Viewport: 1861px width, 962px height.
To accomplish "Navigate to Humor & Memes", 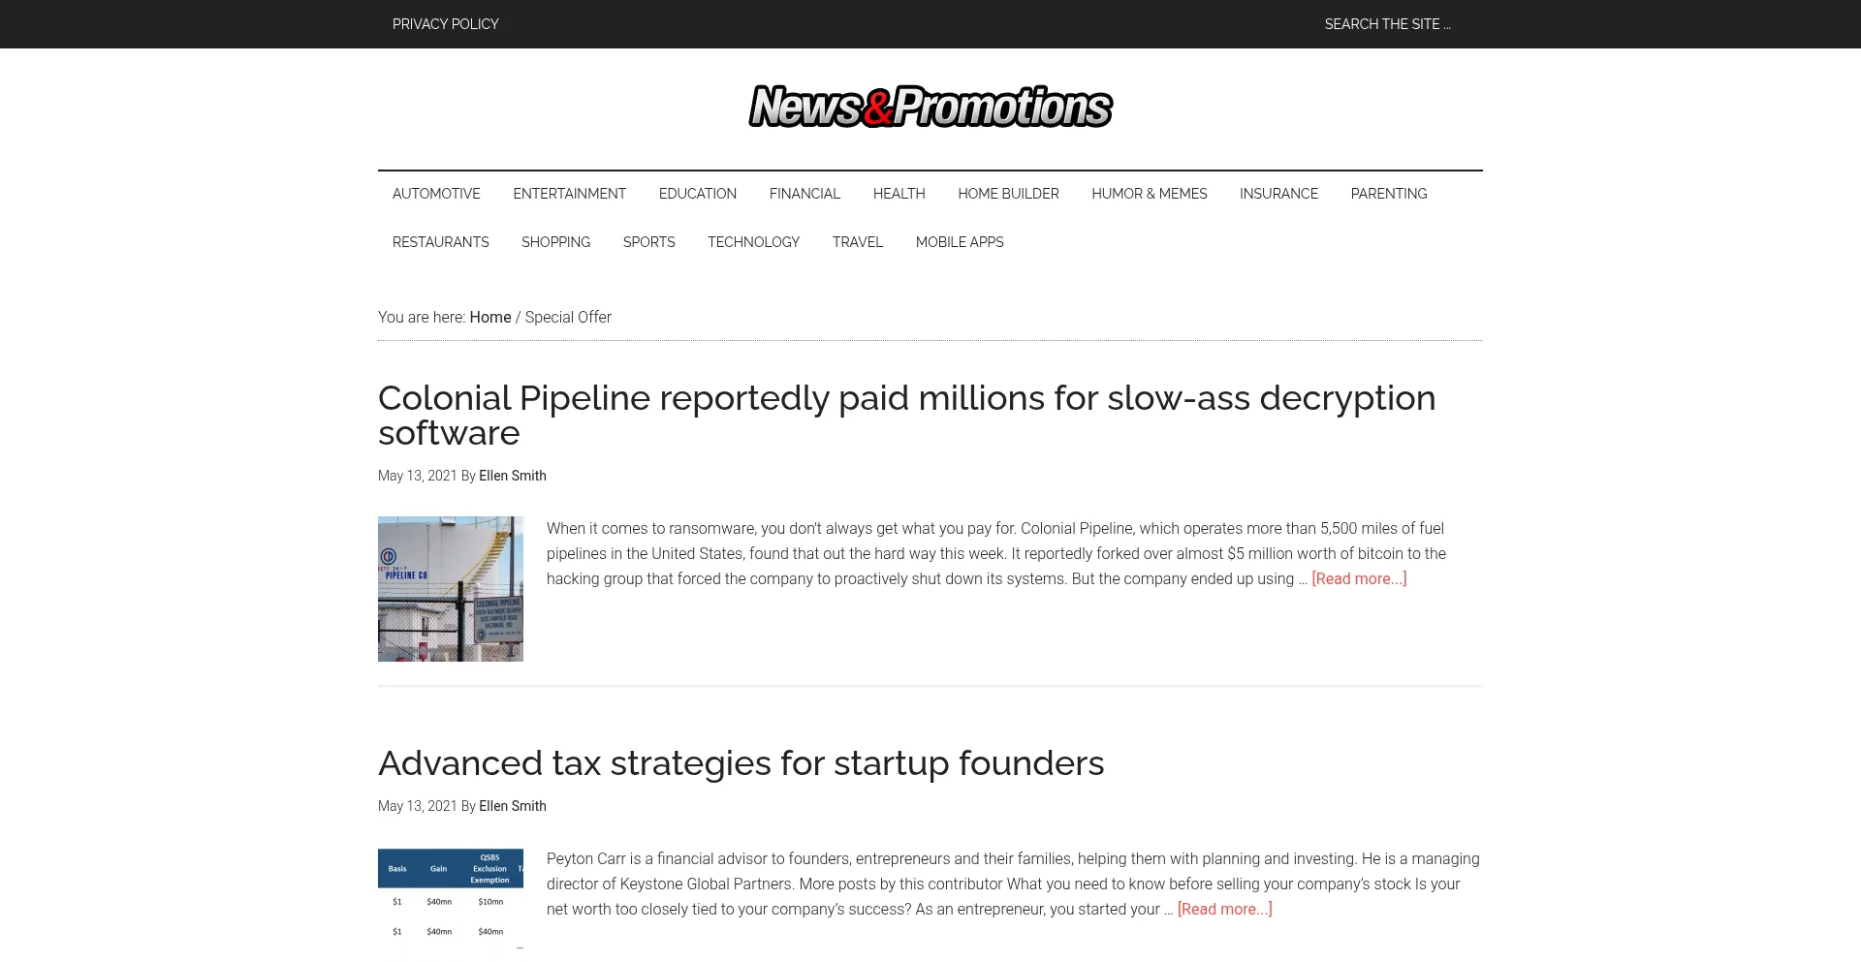I will pyautogui.click(x=1149, y=194).
